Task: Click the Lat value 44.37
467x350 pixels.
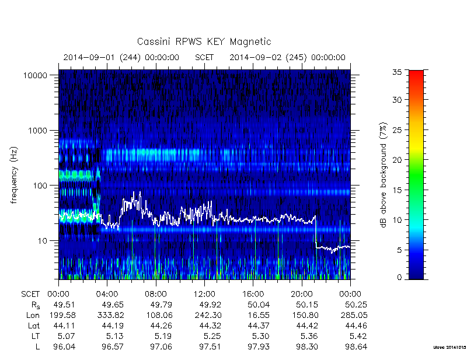Action: tap(258, 325)
